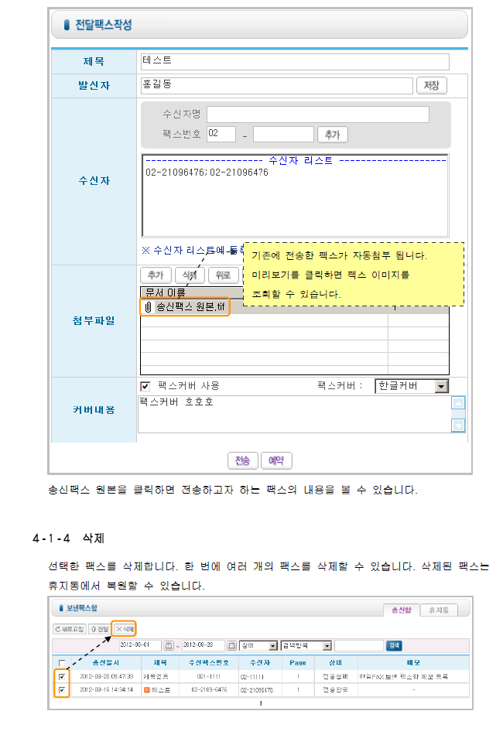This screenshot has height=735, width=503.
Task: Open the start date calendar picker icon
Action: tap(168, 645)
